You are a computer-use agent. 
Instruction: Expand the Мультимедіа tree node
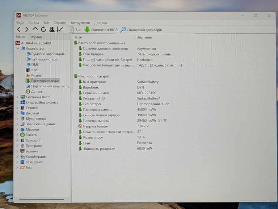click(17, 119)
